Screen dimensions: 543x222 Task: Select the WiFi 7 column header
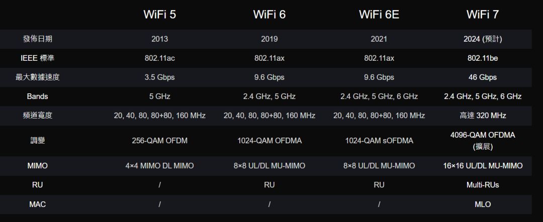(482, 15)
